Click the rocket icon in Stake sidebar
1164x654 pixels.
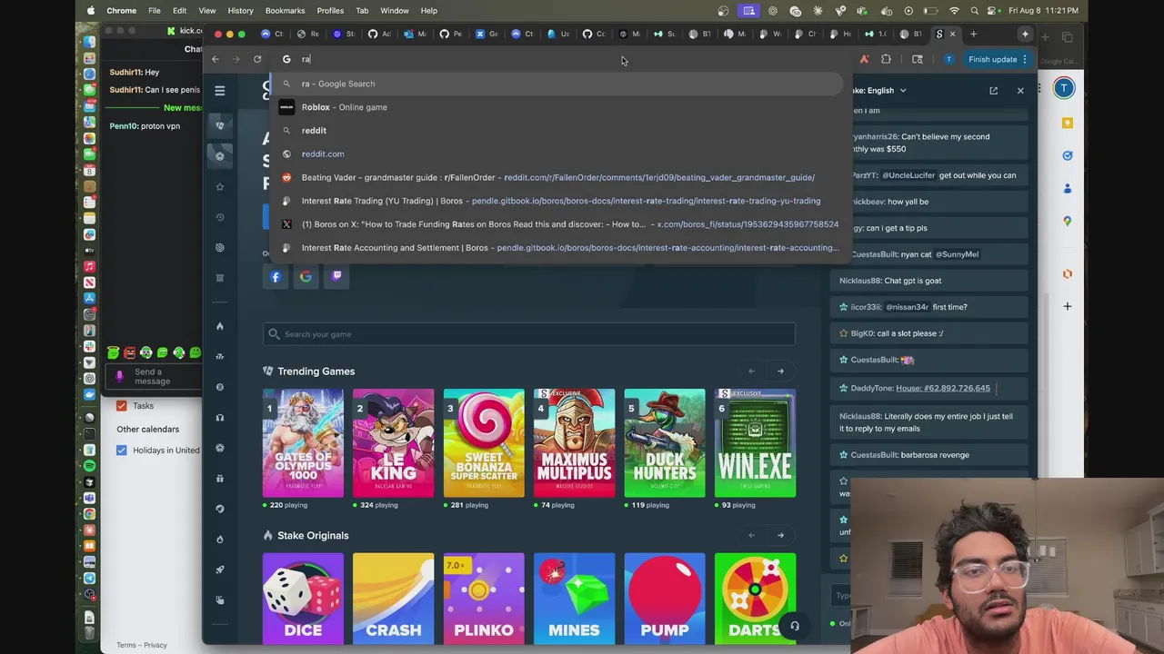(219, 570)
